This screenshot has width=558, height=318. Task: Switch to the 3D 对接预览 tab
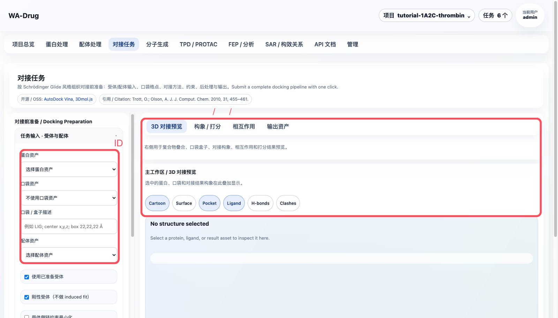click(167, 126)
